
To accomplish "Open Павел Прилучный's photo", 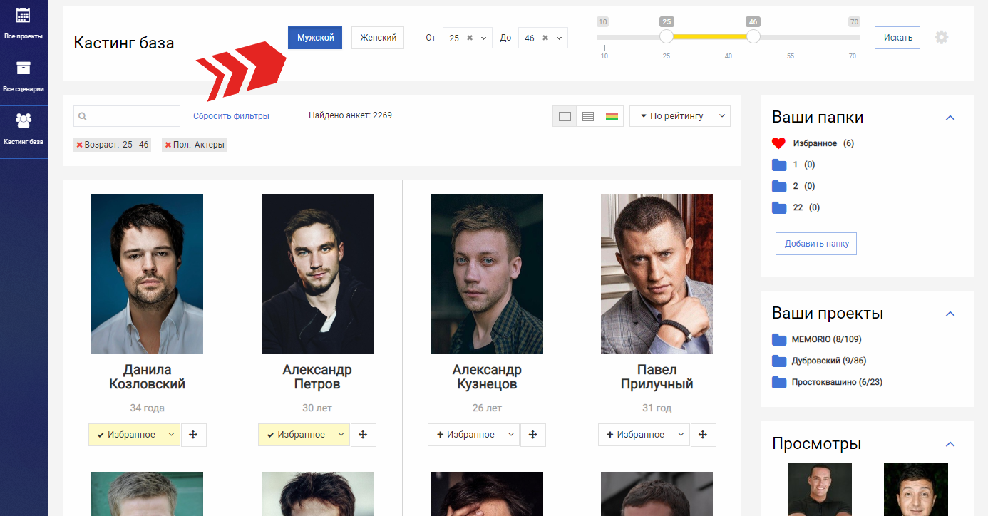I will [657, 274].
